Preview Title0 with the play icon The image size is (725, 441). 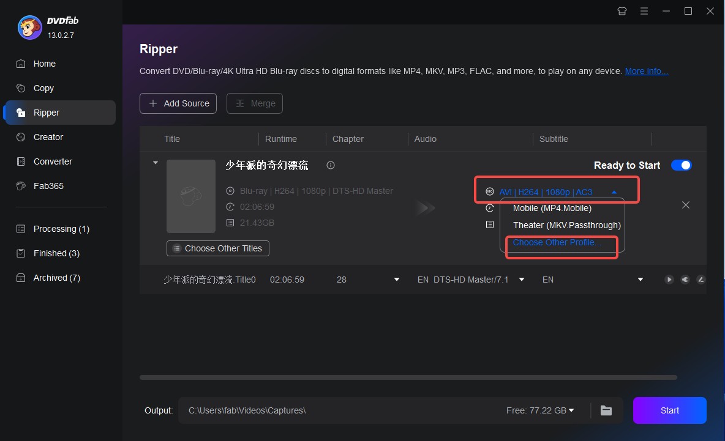pos(669,280)
